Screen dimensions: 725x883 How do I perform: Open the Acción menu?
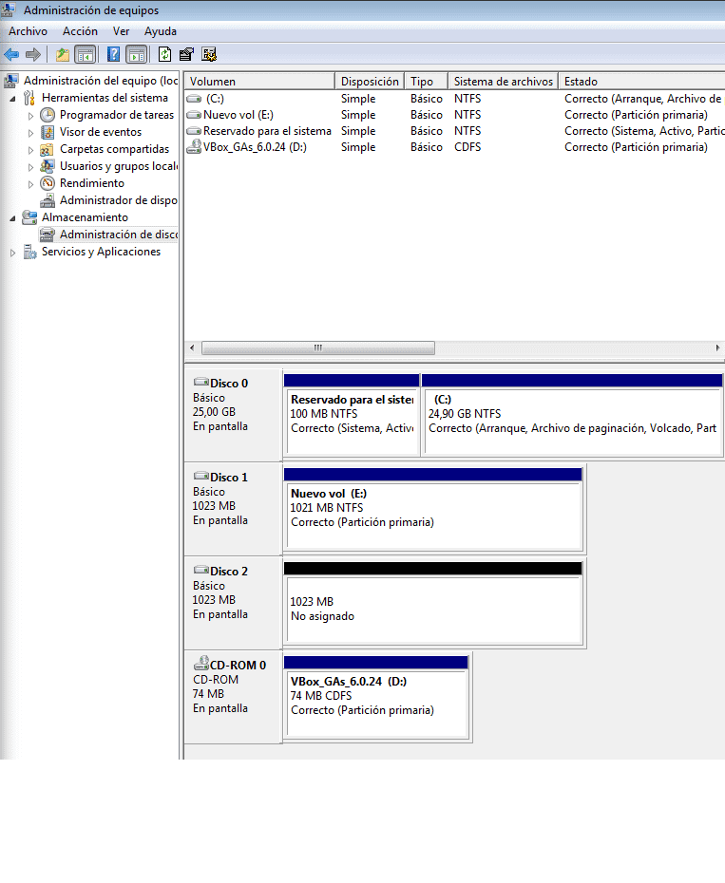click(x=80, y=31)
